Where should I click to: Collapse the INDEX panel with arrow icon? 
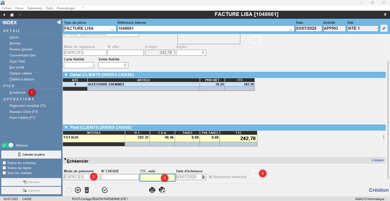point(59,22)
